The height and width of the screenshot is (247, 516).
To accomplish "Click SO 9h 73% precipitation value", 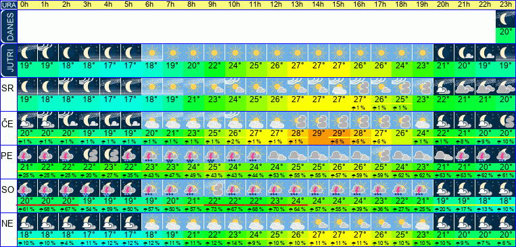I will (x=214, y=209).
